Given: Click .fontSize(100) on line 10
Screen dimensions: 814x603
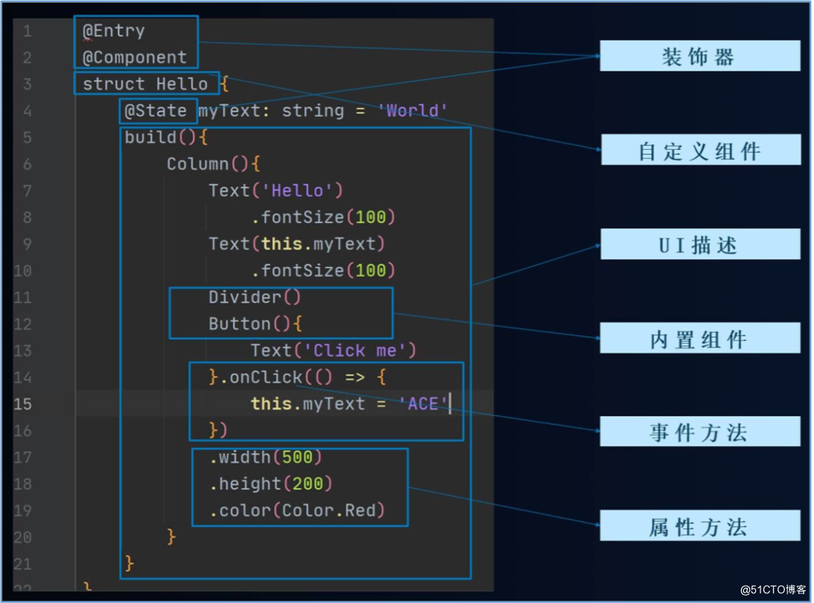Looking at the screenshot, I should 323,271.
